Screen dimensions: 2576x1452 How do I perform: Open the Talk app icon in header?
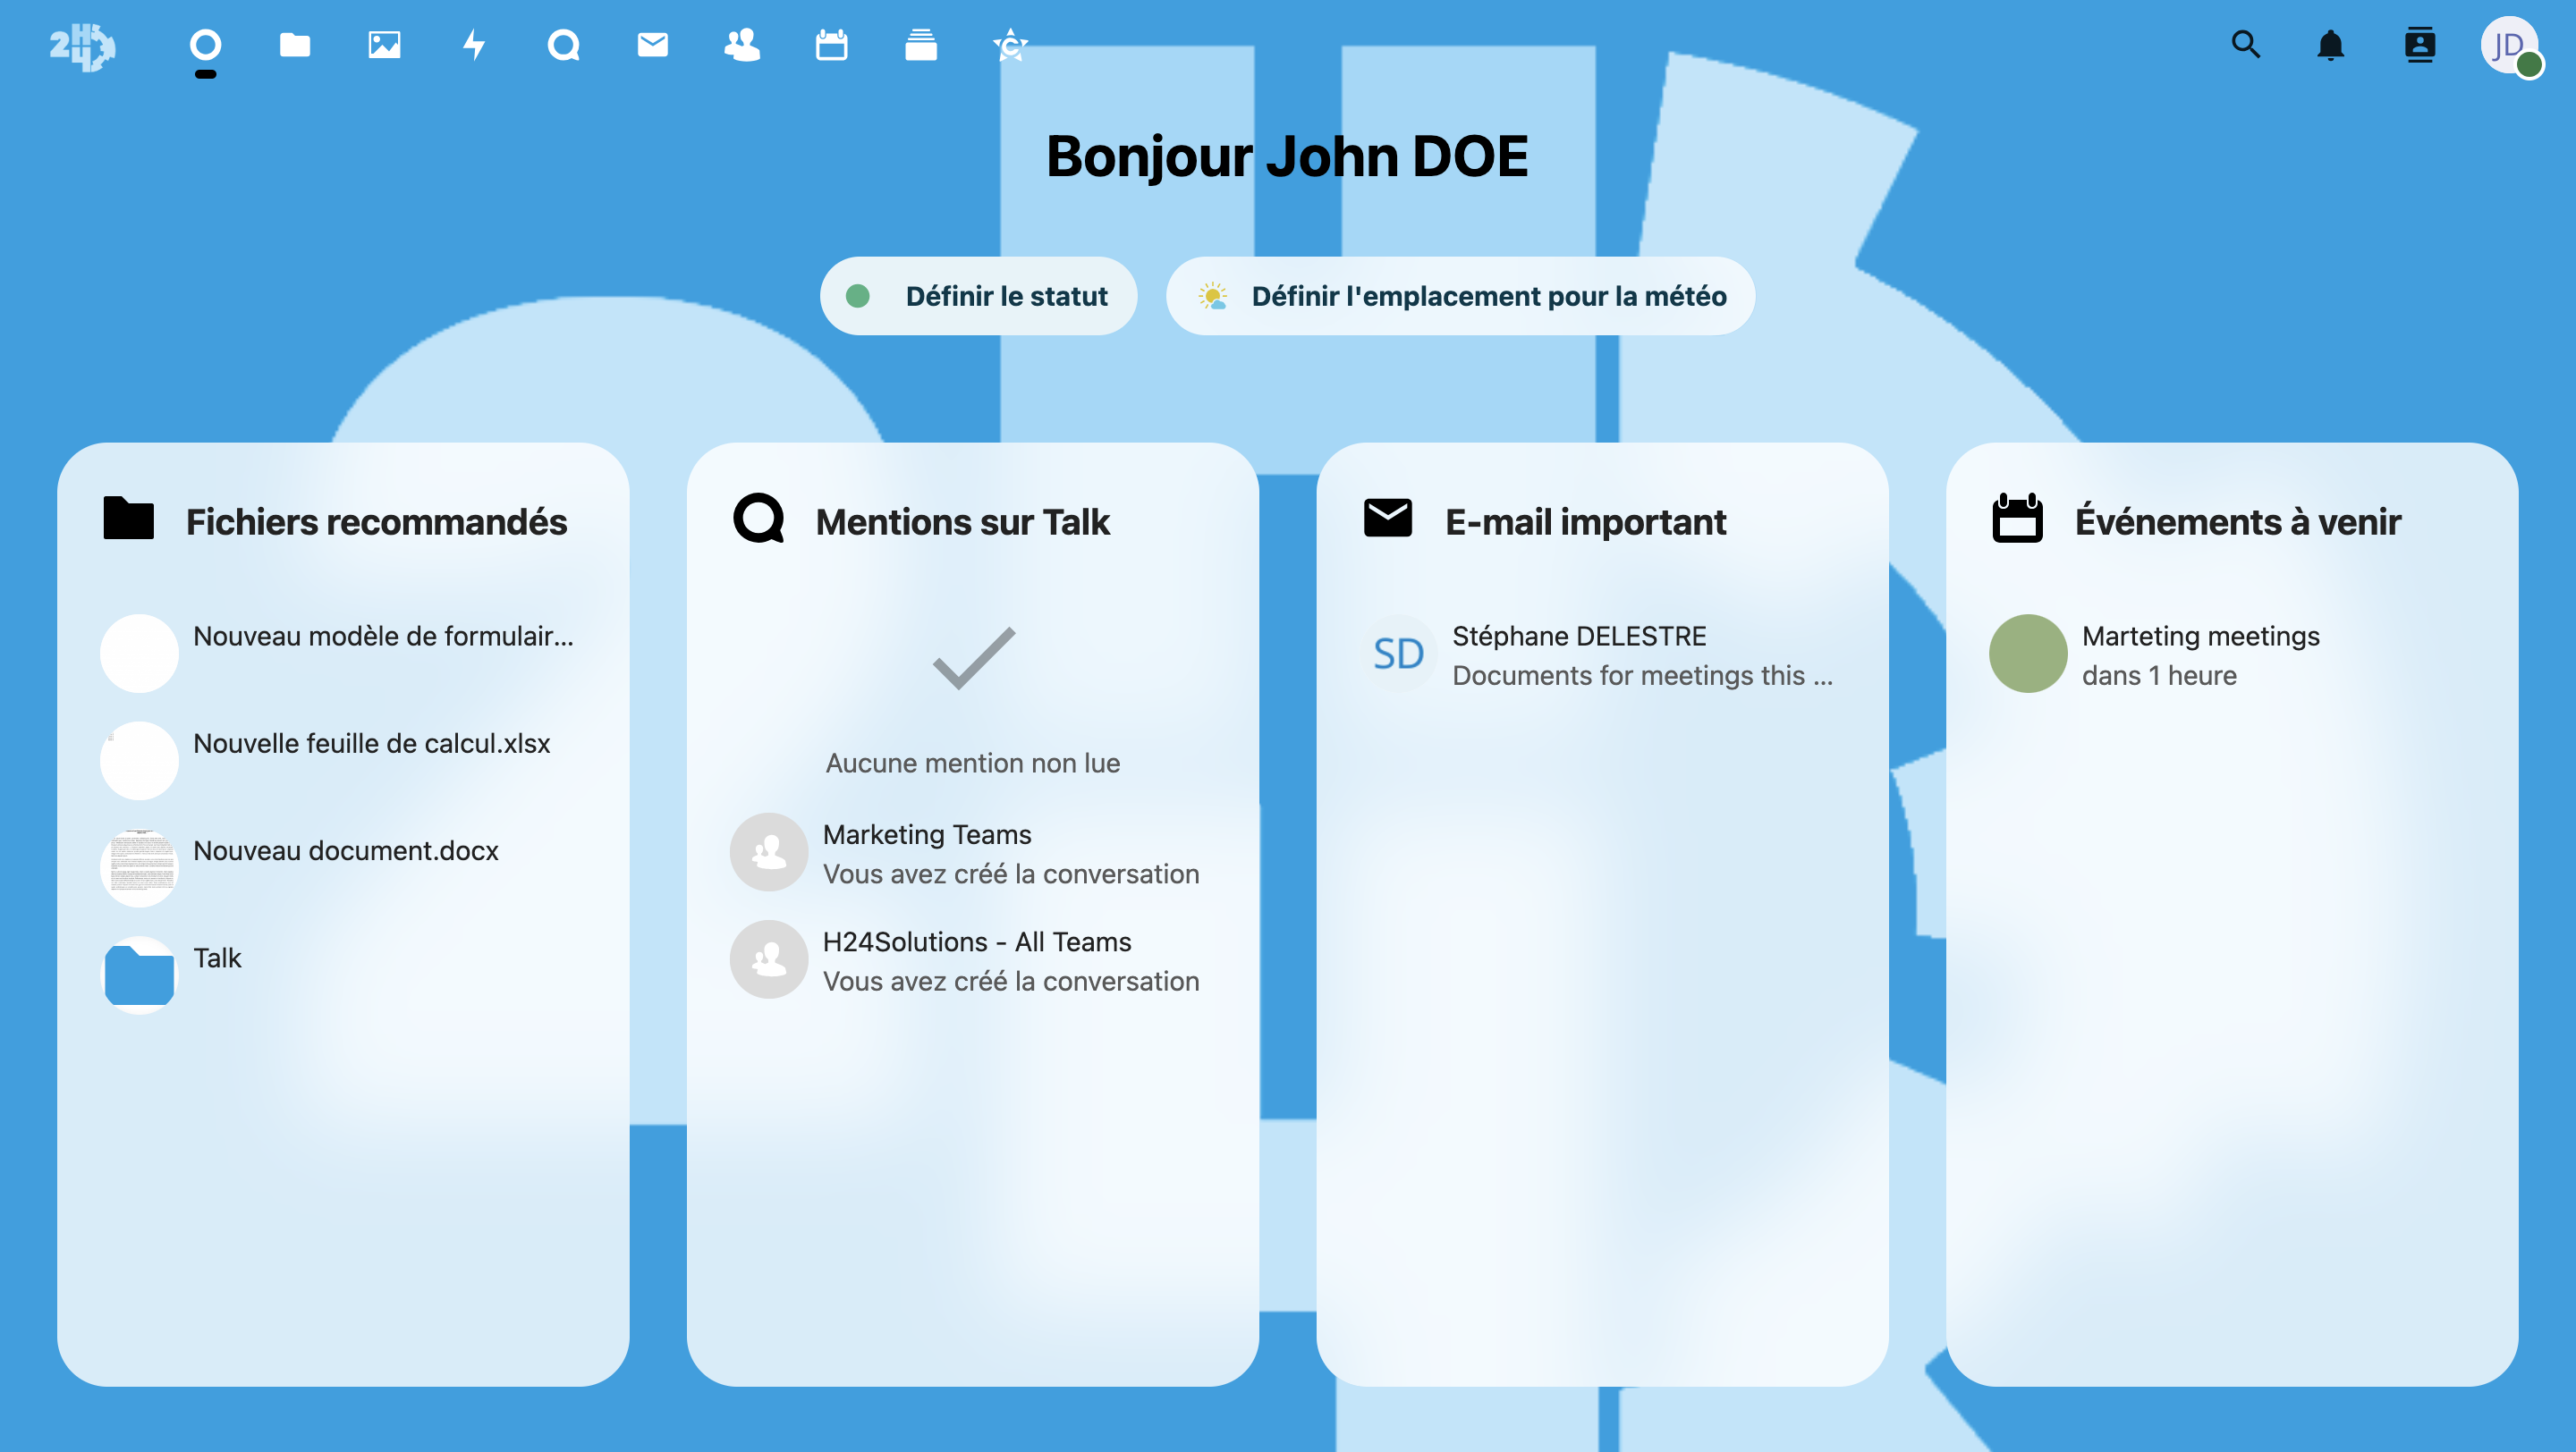point(563,45)
